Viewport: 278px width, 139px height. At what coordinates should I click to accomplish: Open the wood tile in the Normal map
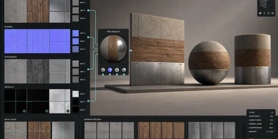tap(38, 41)
